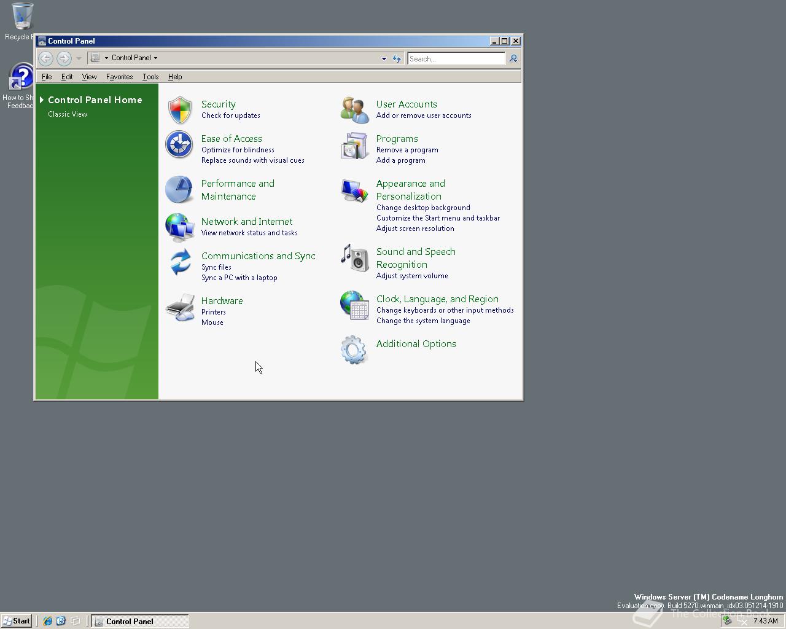Click the Hardware printer icon

coord(180,307)
